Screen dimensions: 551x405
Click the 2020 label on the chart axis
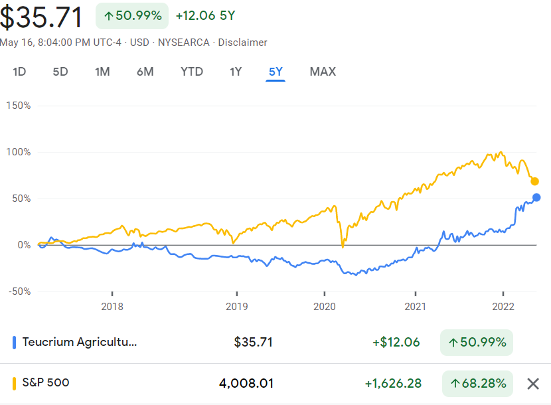click(324, 307)
